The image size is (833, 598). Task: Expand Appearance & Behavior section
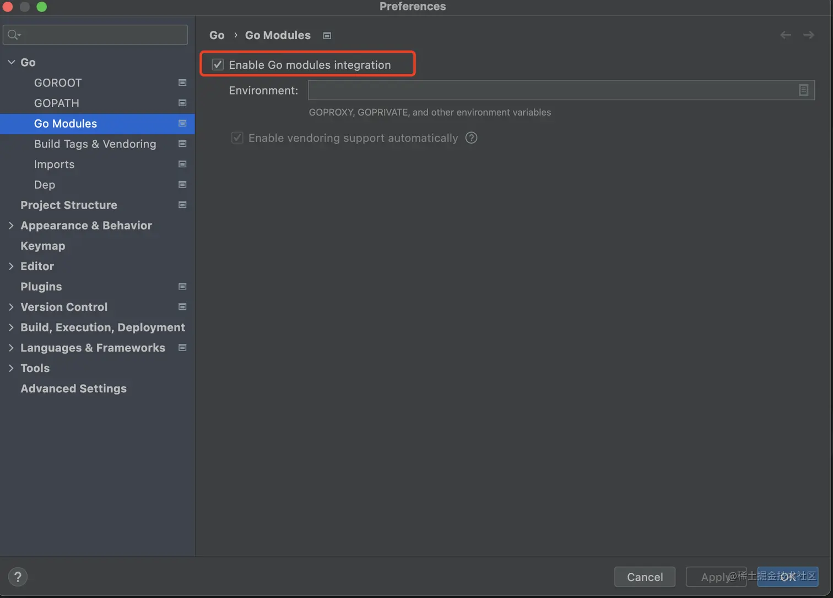click(11, 226)
